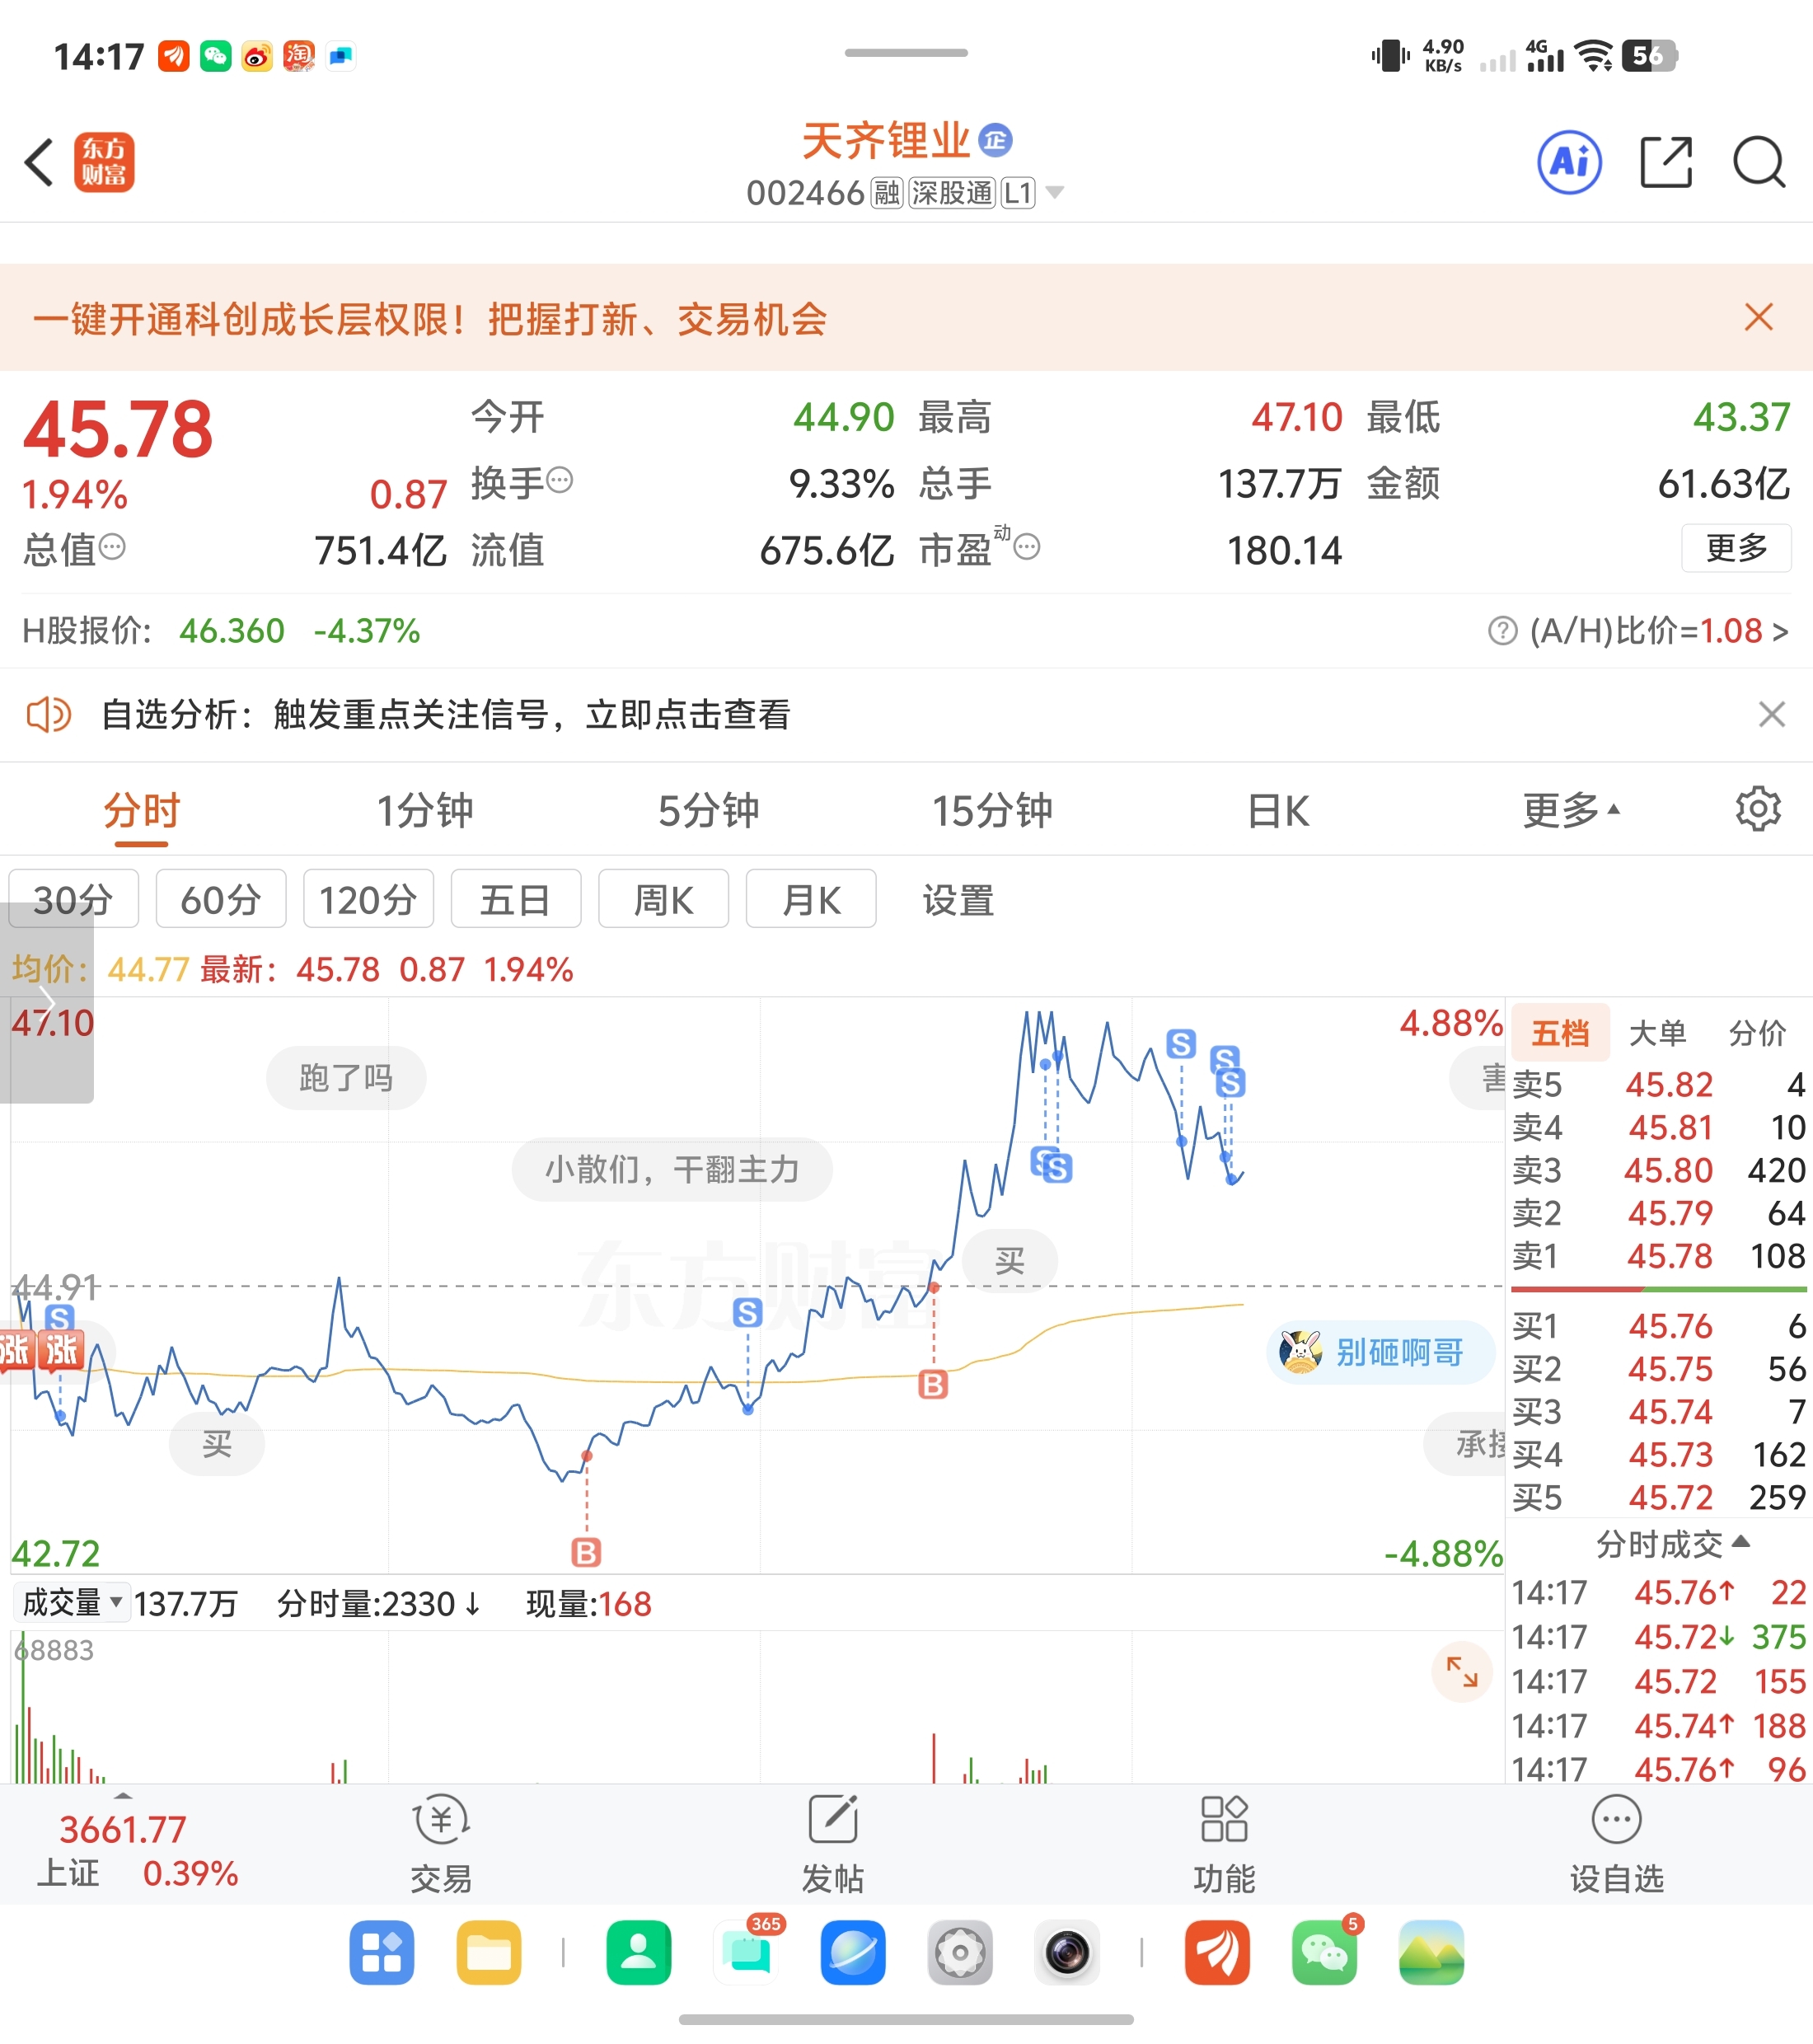
Task: Tap the info icon beside 换手
Action: (560, 481)
